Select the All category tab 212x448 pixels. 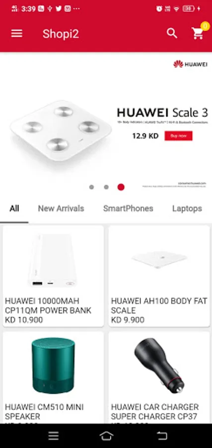click(14, 209)
